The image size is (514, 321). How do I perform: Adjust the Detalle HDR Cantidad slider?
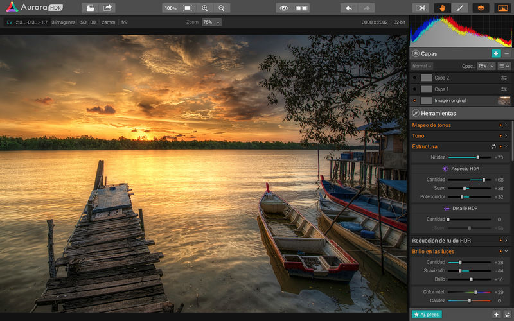470,219
